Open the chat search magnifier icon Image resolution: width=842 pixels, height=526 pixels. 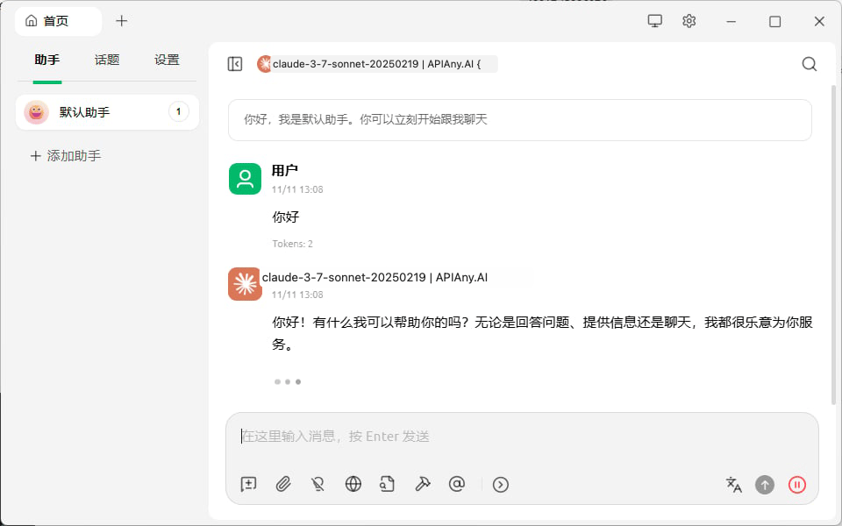click(x=810, y=64)
